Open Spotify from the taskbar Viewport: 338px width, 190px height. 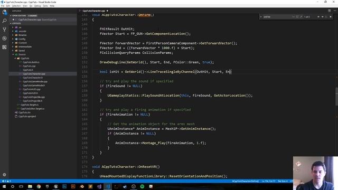pos(142,186)
